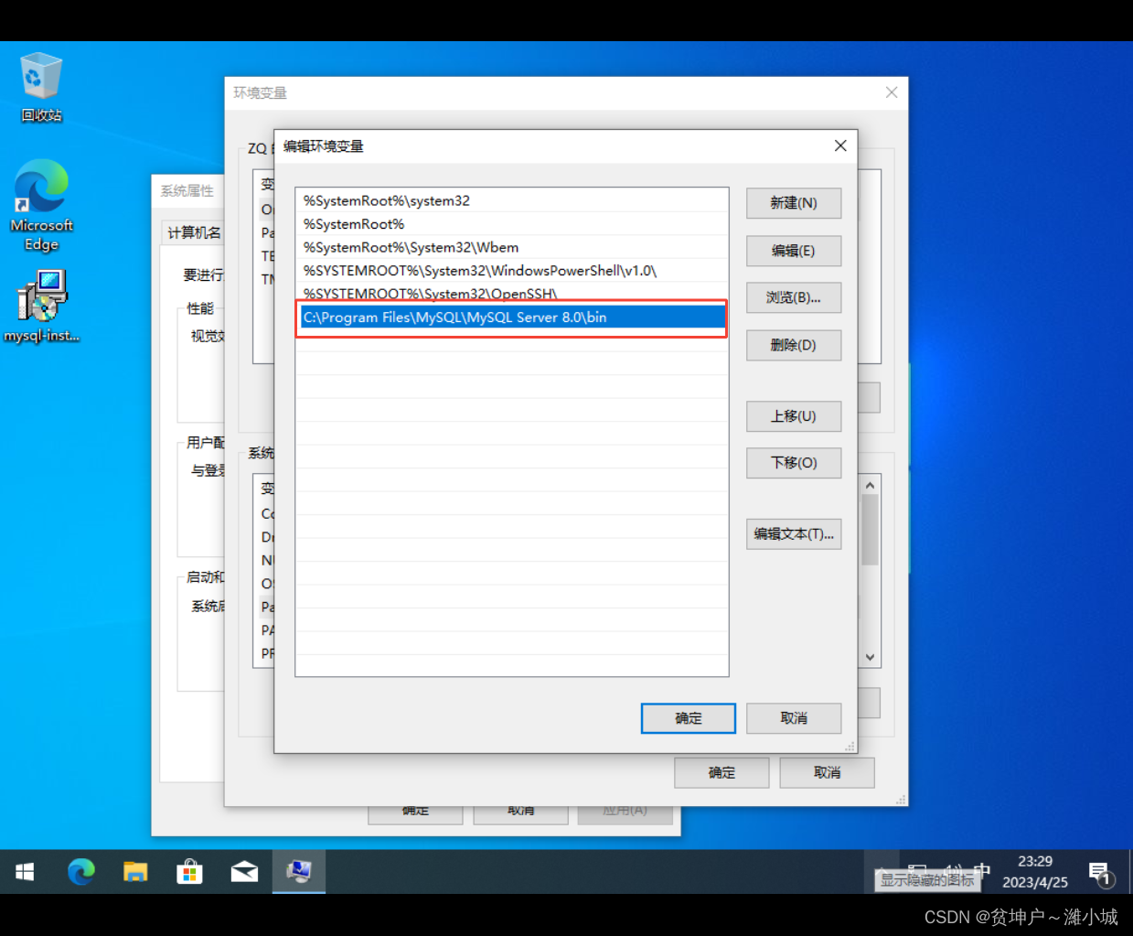Open the Microsoft Edge desktop shortcut
Viewport: 1133px width, 936px height.
pos(41,206)
